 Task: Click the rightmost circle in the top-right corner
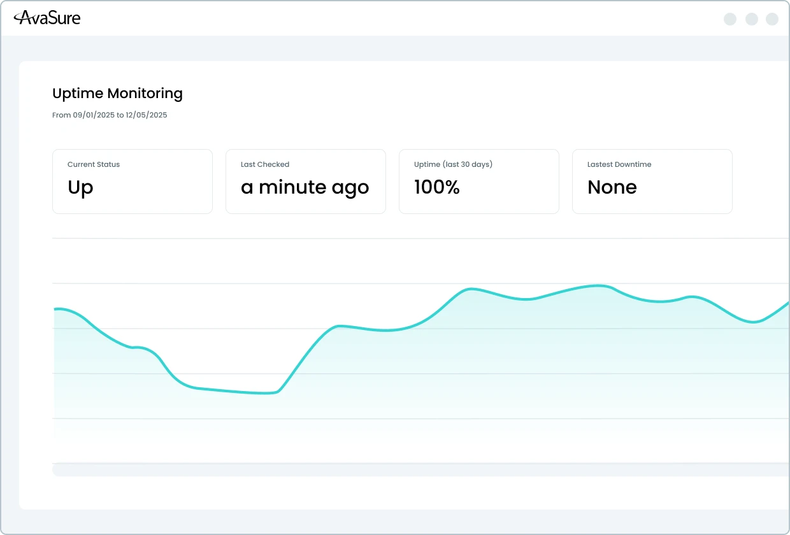(x=772, y=19)
